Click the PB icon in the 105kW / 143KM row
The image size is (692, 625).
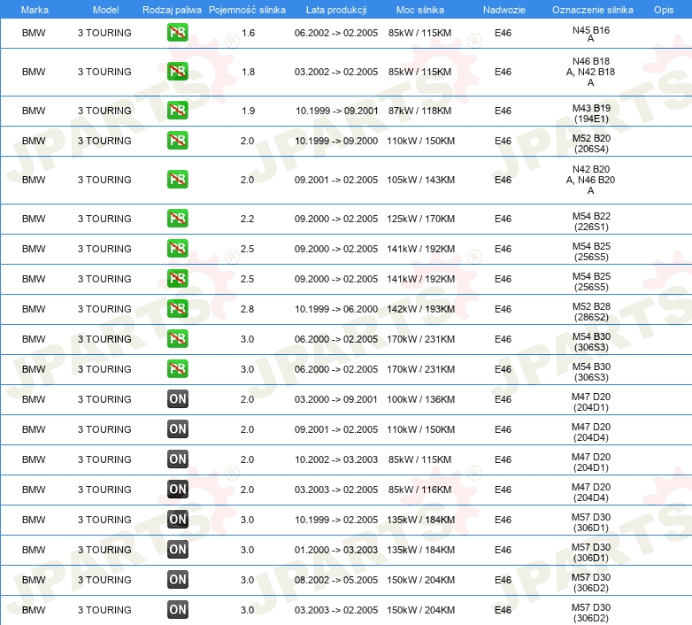177,180
